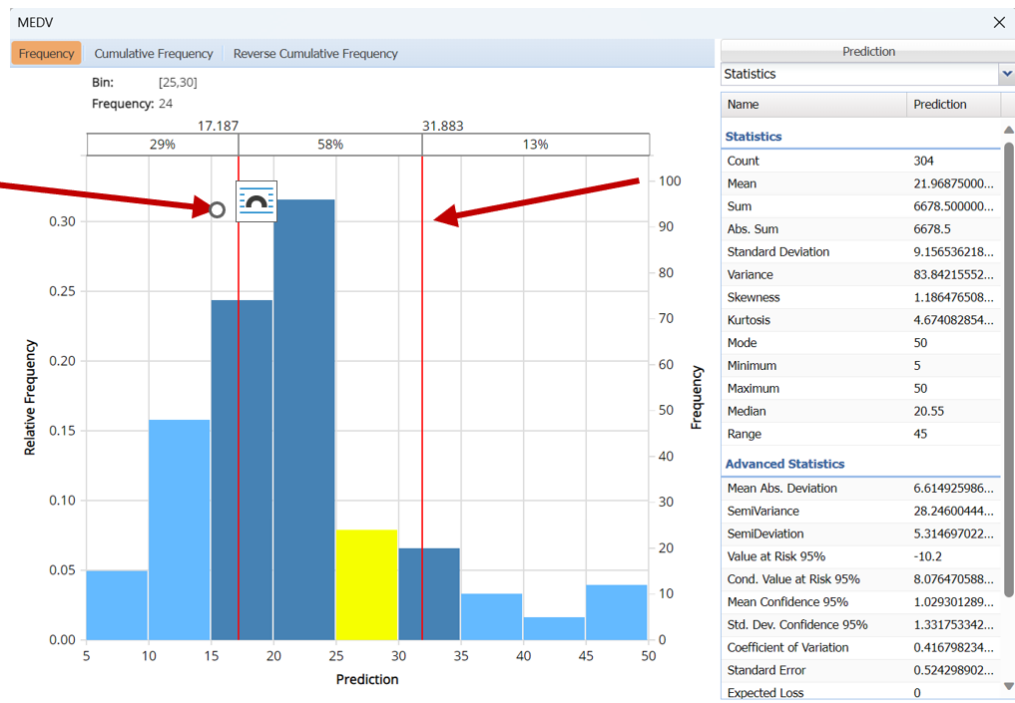Click the bell-curve distribution icon above the chart
This screenshot has width=1015, height=703.
[255, 201]
